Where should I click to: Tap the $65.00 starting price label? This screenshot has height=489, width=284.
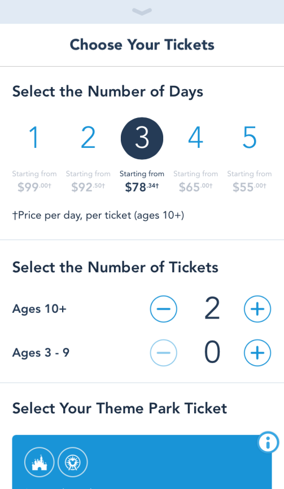click(x=195, y=187)
